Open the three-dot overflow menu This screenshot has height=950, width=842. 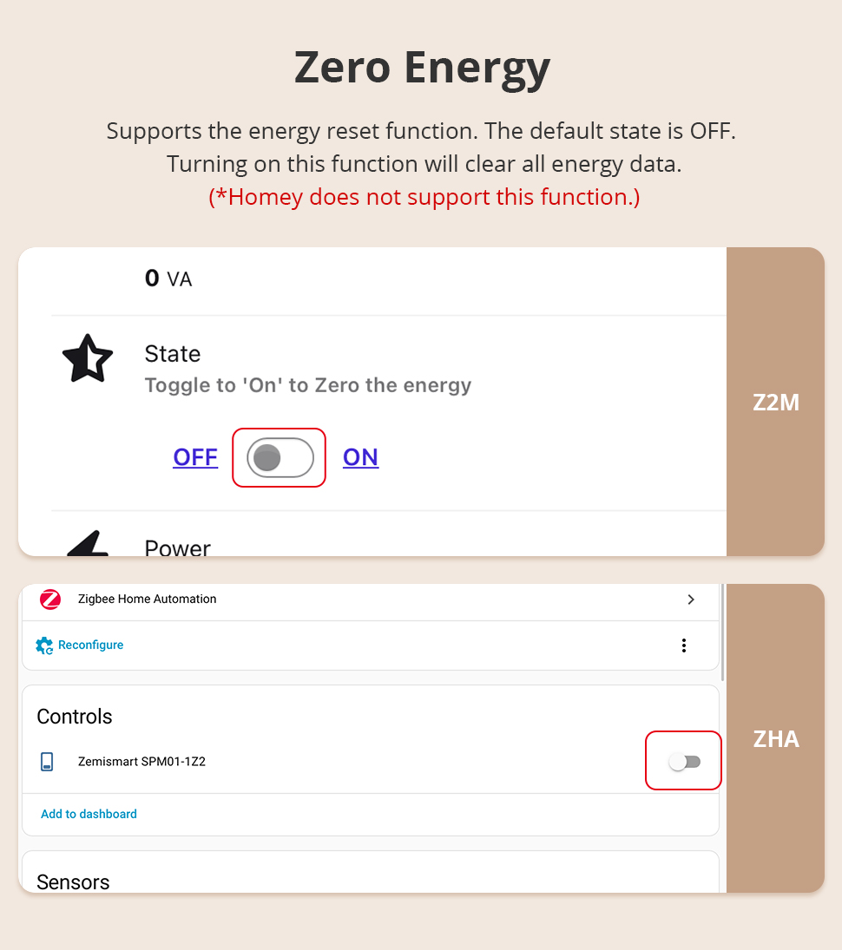684,645
